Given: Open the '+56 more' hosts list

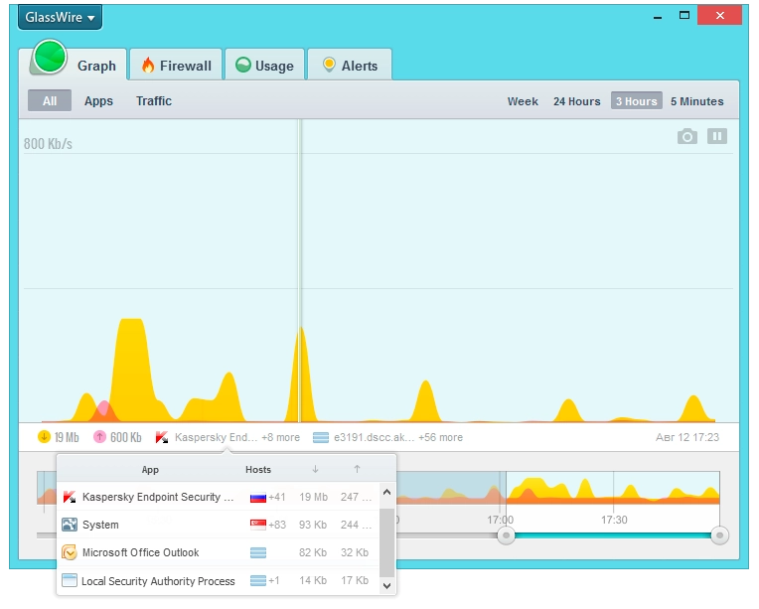Looking at the screenshot, I should pyautogui.click(x=440, y=437).
